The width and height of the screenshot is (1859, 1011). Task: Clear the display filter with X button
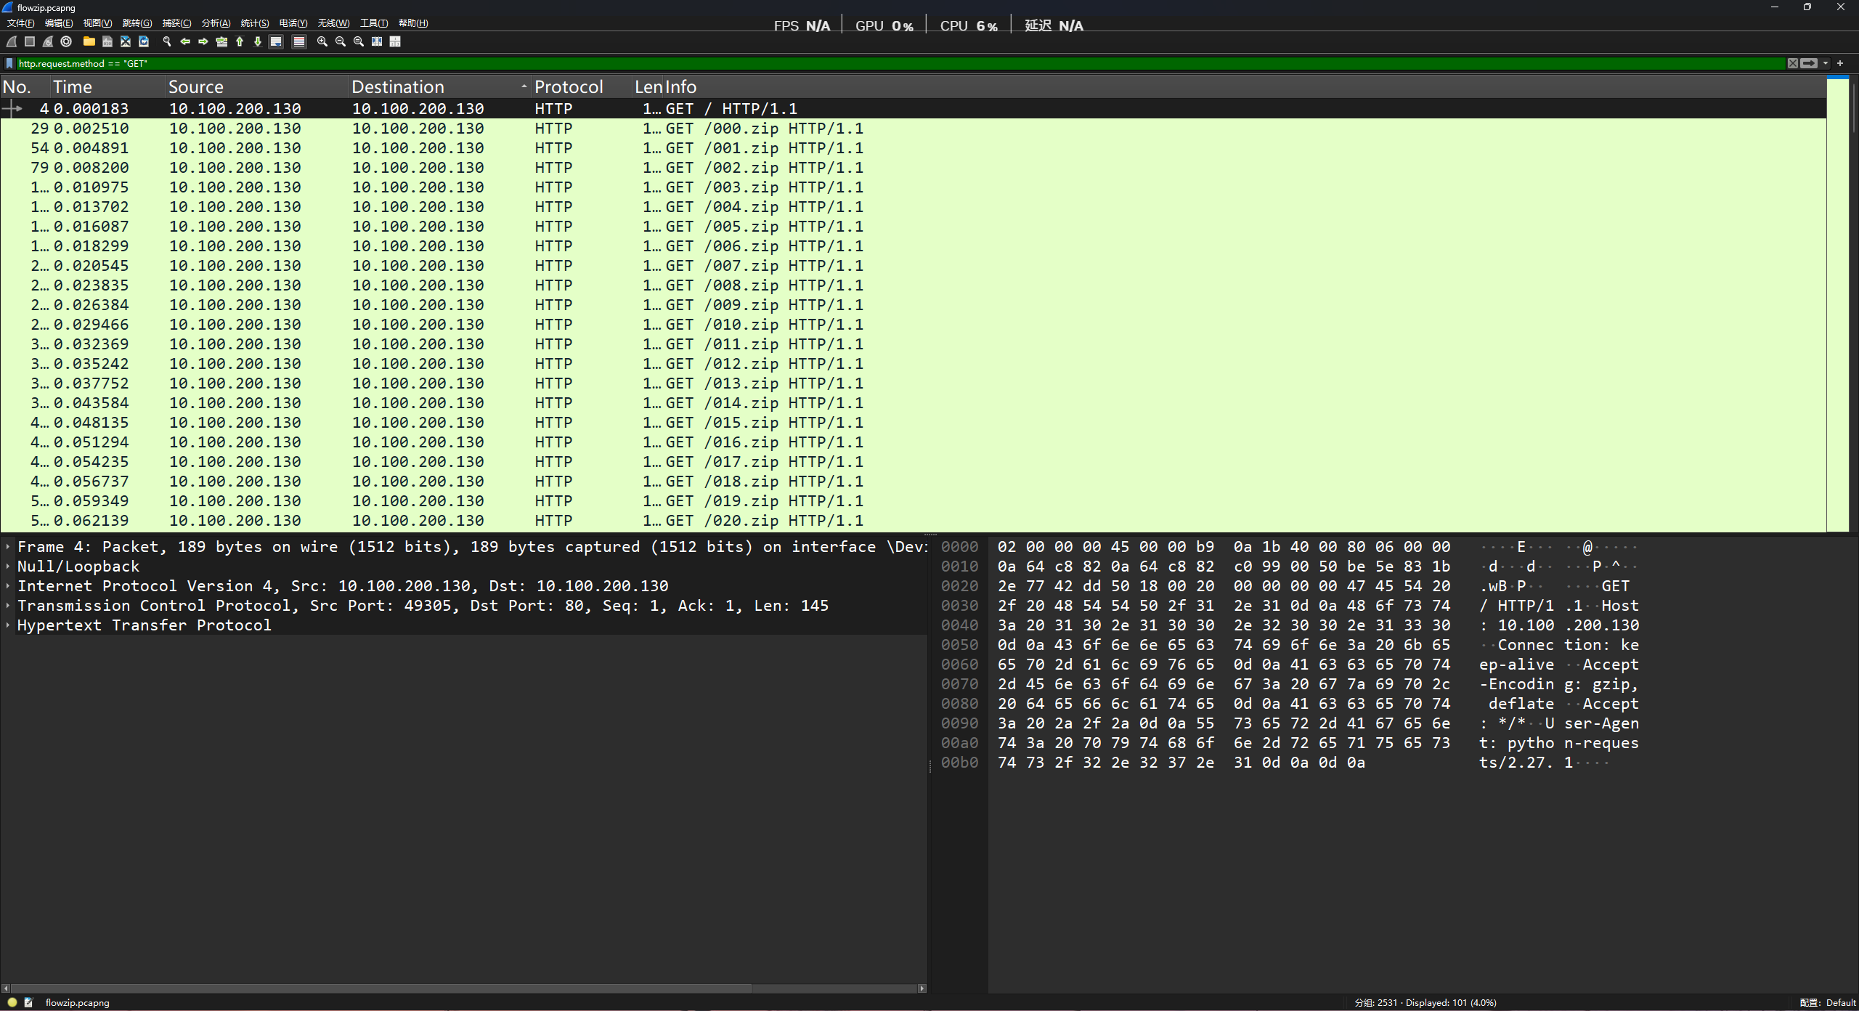(1793, 63)
